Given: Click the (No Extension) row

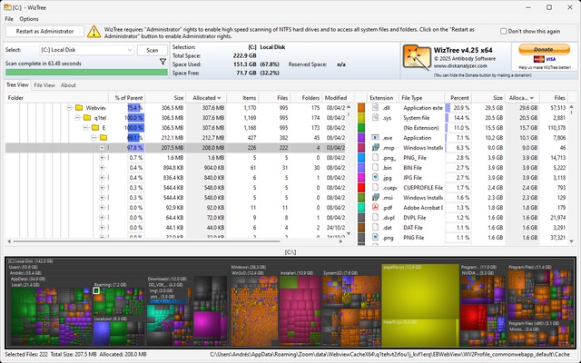Looking at the screenshot, I should (462, 128).
